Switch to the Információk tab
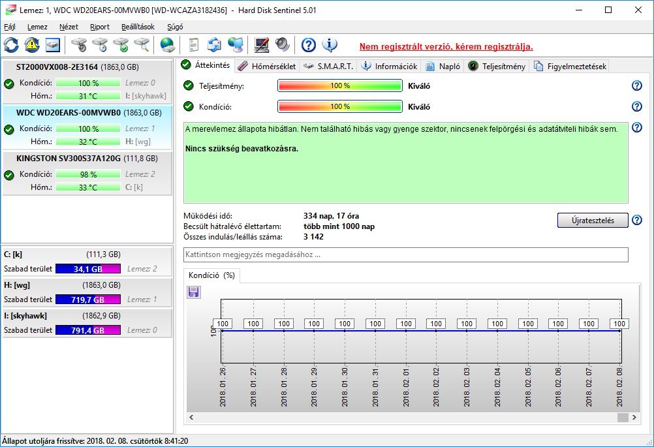654x447 pixels. 389,67
